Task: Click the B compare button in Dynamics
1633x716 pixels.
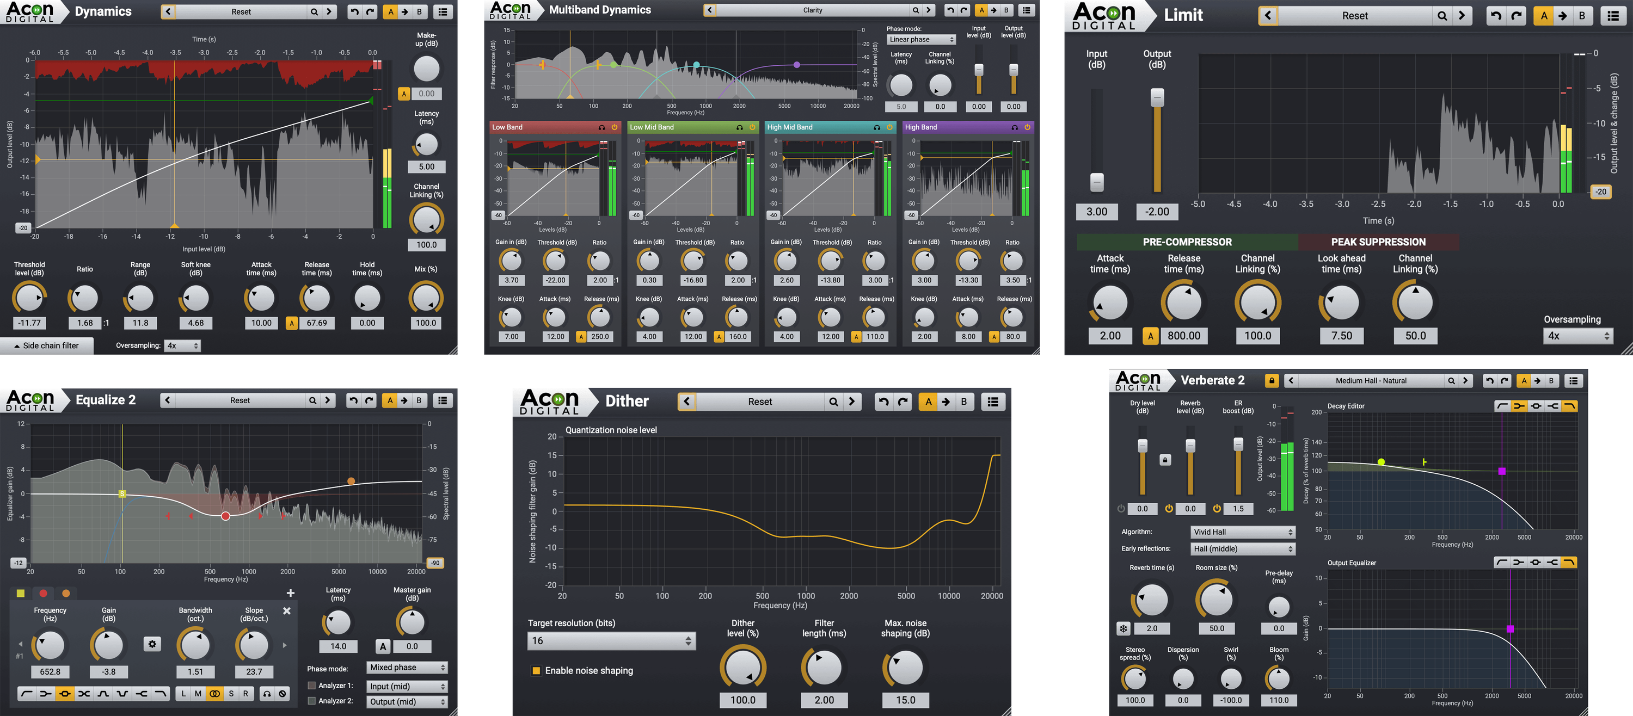Action: point(419,11)
